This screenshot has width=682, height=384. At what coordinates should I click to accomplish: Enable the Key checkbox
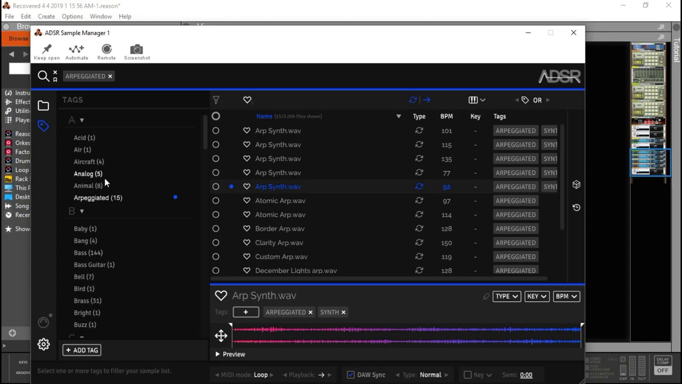tap(468, 375)
